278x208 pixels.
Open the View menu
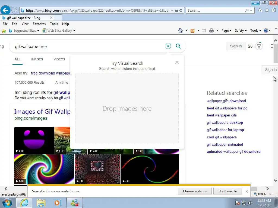(x=25, y=24)
